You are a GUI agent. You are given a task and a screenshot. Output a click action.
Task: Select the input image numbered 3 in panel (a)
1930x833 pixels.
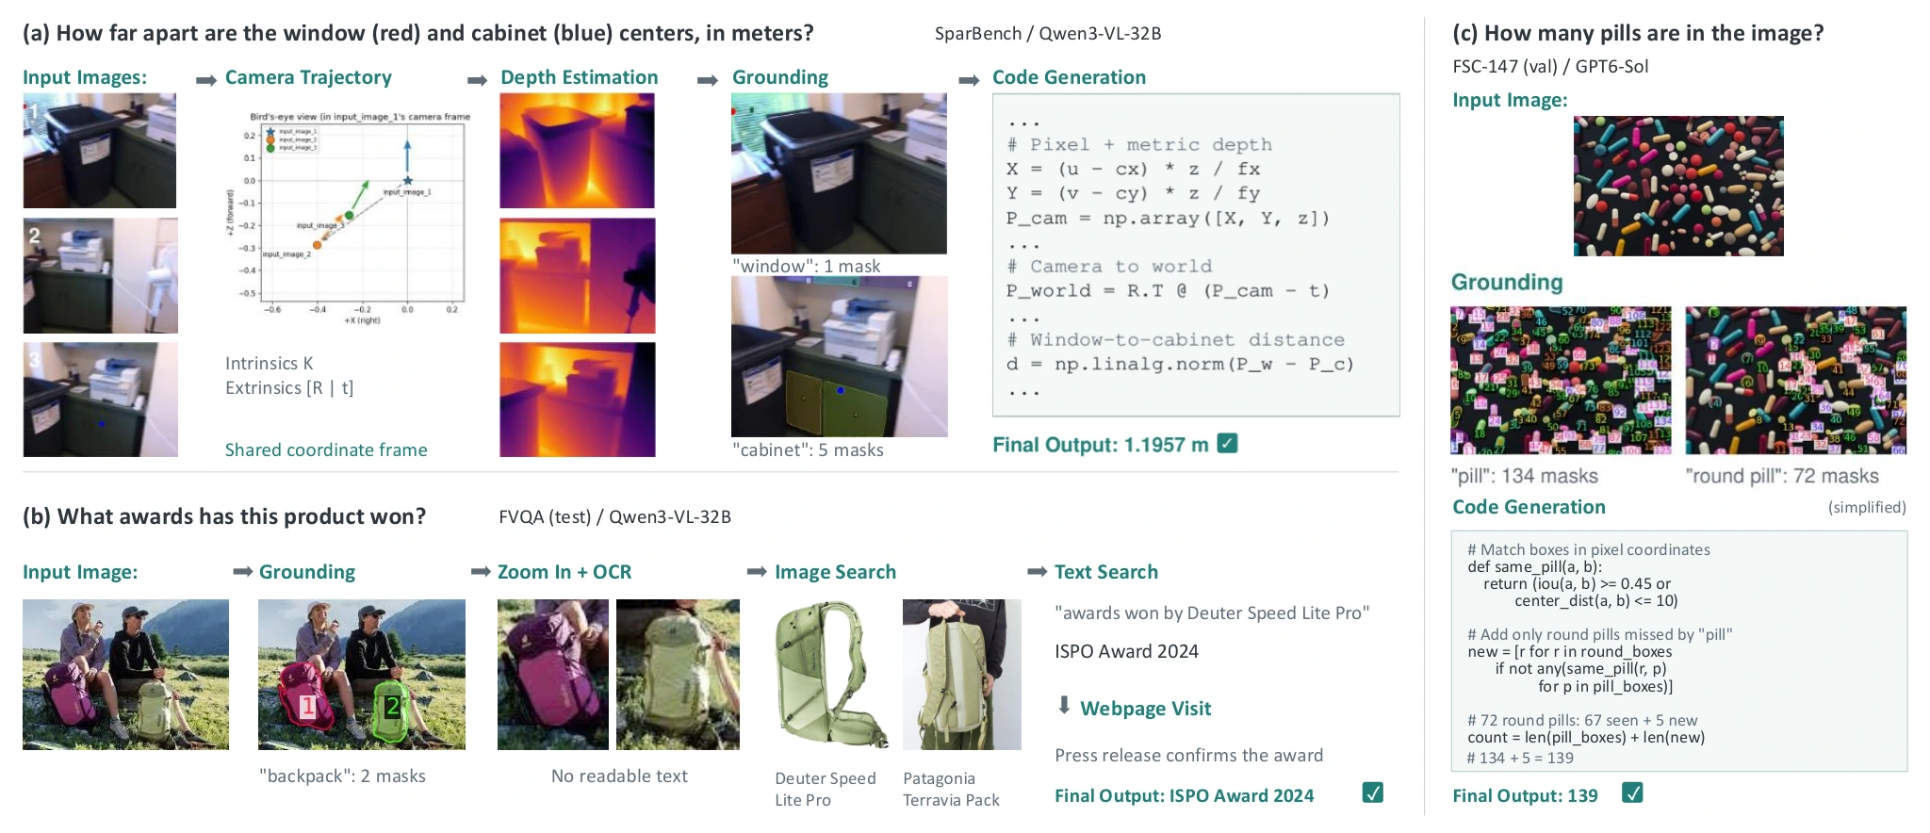click(x=100, y=400)
